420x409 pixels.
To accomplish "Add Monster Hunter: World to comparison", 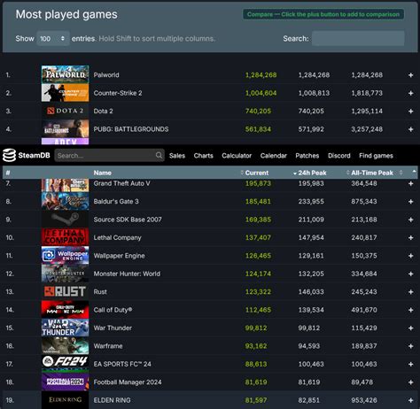I will pyautogui.click(x=410, y=274).
